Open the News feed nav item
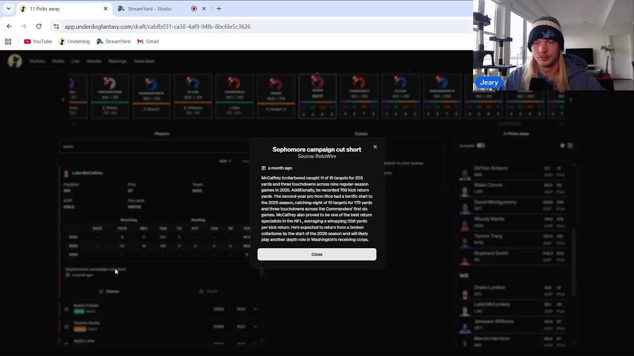 click(144, 61)
